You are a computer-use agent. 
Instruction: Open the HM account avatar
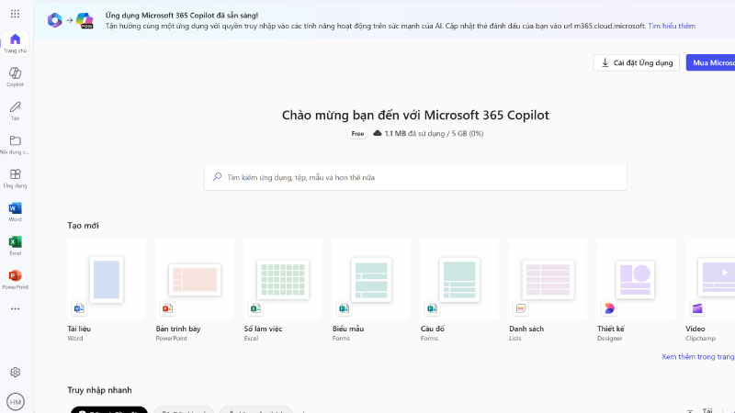(x=15, y=401)
